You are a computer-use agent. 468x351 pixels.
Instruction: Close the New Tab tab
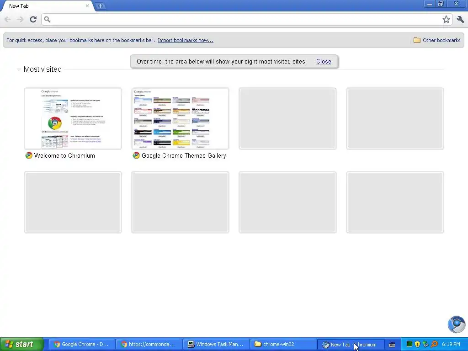click(x=87, y=5)
